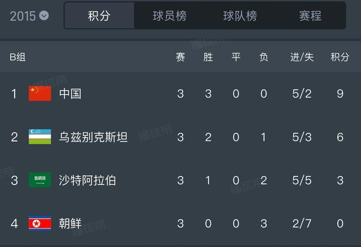Open the 2015 season dropdown

29,15
